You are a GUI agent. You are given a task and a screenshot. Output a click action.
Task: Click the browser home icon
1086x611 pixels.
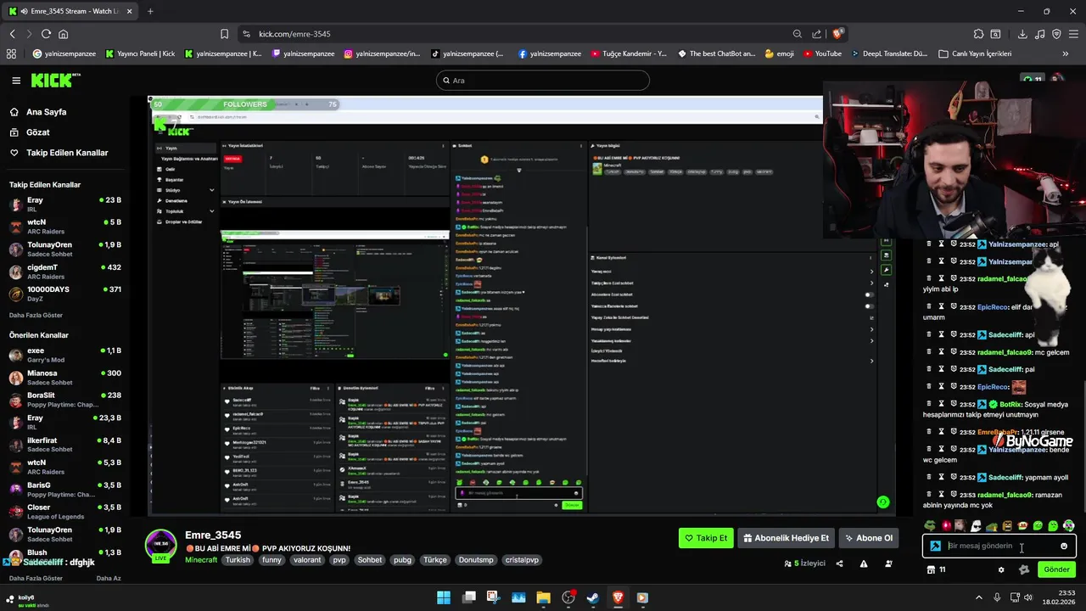pyautogui.click(x=63, y=34)
